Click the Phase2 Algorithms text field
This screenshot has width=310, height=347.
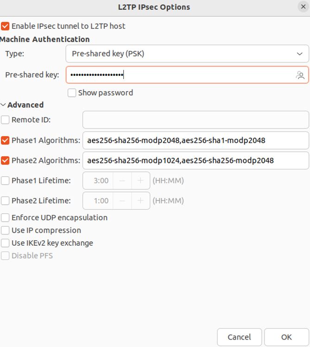(195, 161)
